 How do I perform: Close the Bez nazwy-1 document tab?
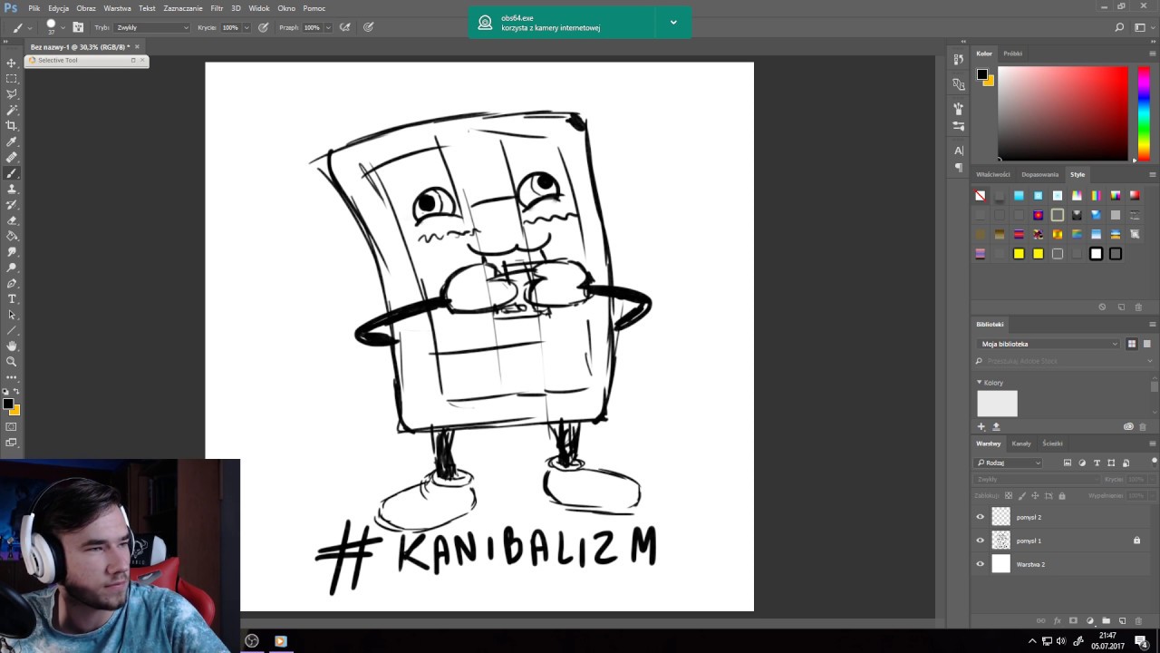point(138,46)
